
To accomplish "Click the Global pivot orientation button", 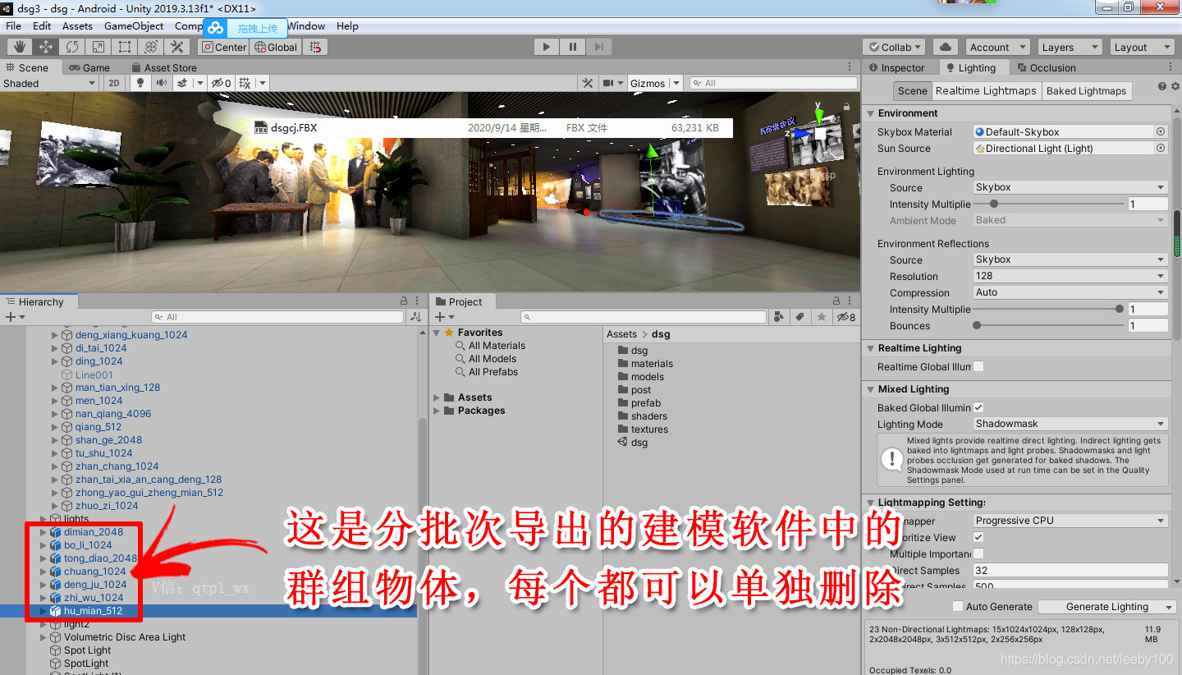I will tap(276, 47).
